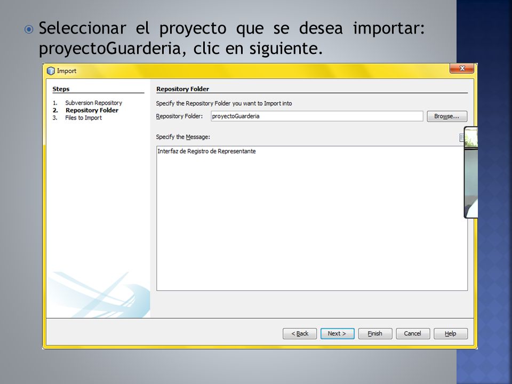Select the Files to Import step text
This screenshot has width=512, height=384.
[x=83, y=118]
